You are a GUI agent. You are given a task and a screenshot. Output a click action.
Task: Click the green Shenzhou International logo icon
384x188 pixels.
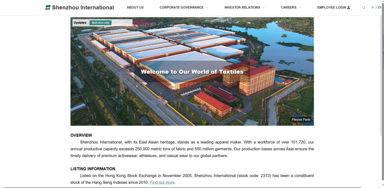click(x=48, y=7)
